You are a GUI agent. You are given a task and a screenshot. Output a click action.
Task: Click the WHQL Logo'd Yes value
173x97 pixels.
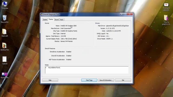pyautogui.click(x=107, y=34)
